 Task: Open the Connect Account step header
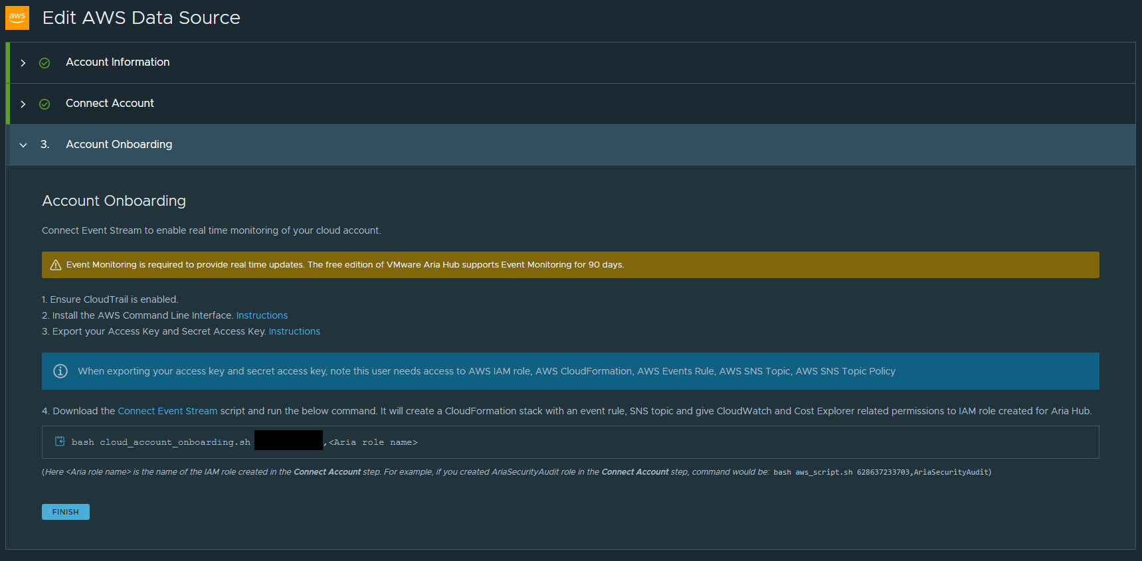(x=110, y=104)
